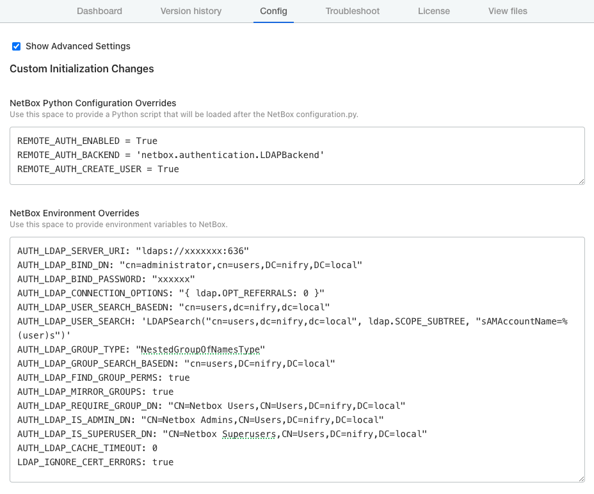Switch to Version history tab
594x494 pixels.
click(191, 11)
